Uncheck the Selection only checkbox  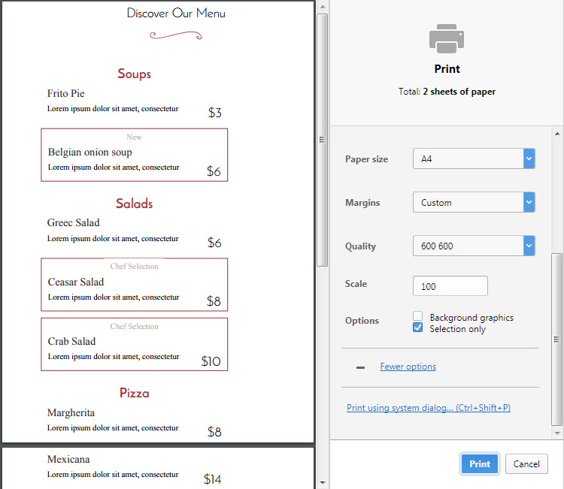click(x=418, y=328)
